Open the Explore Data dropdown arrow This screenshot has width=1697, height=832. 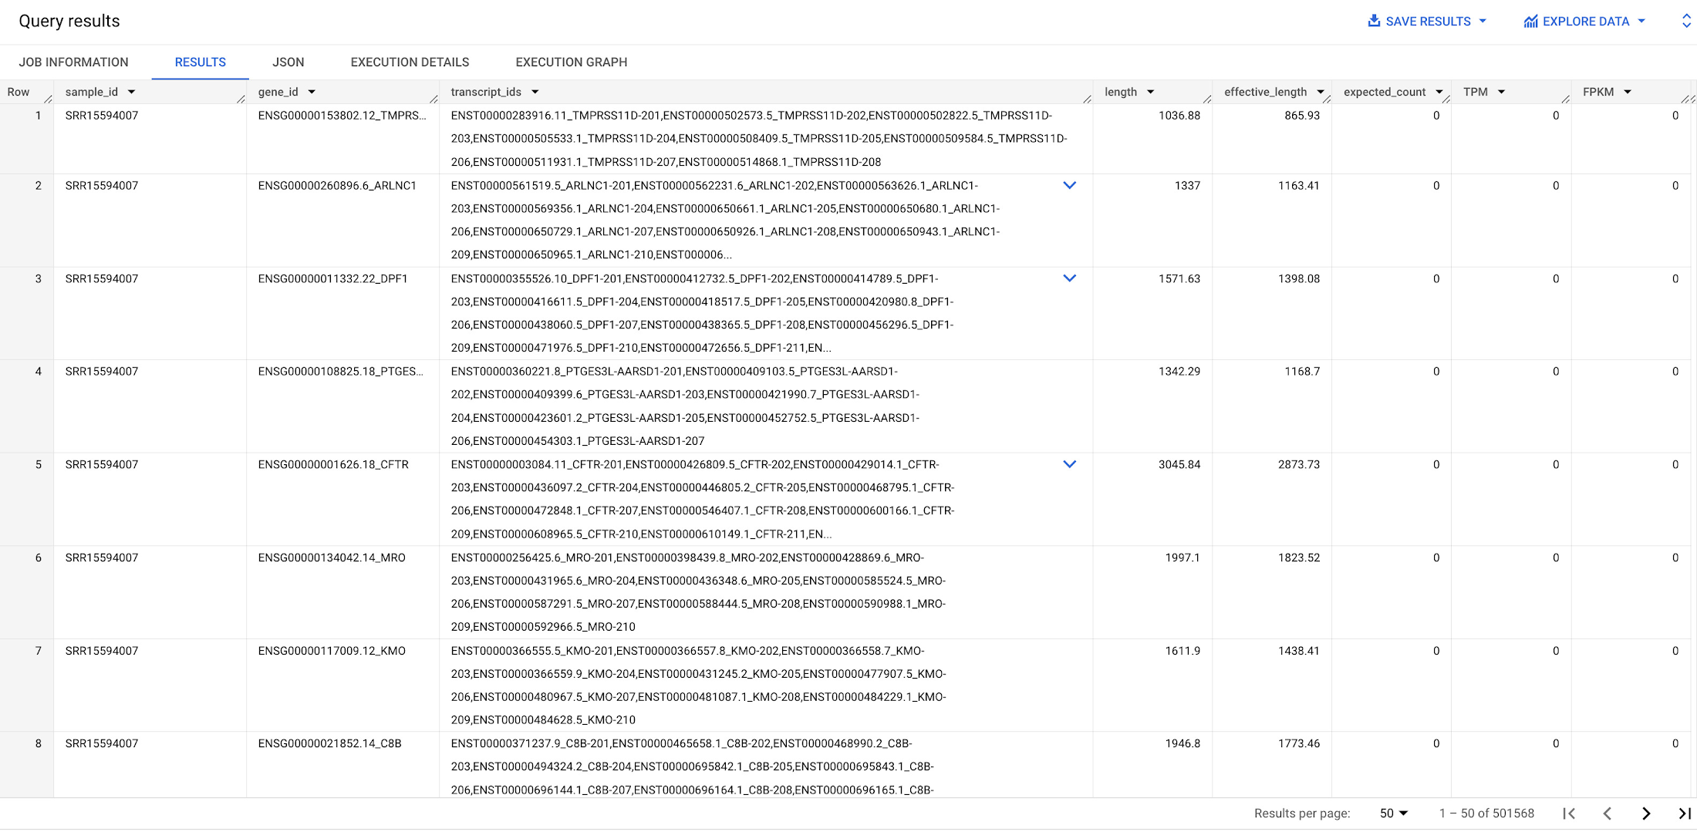coord(1641,21)
